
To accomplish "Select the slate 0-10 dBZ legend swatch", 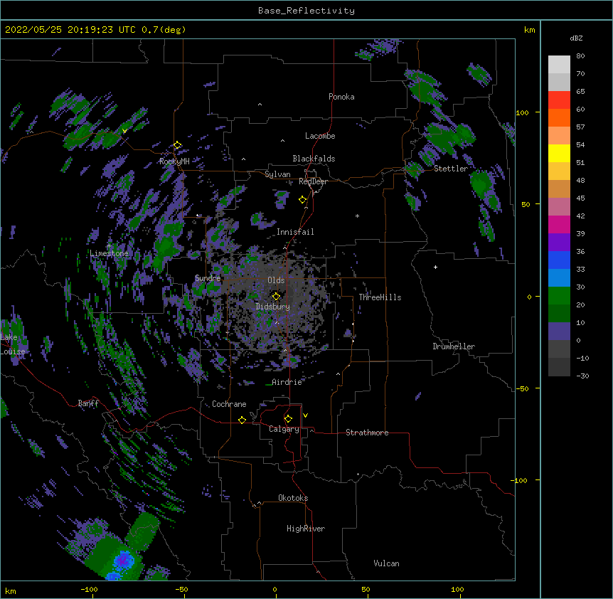I will pos(559,332).
